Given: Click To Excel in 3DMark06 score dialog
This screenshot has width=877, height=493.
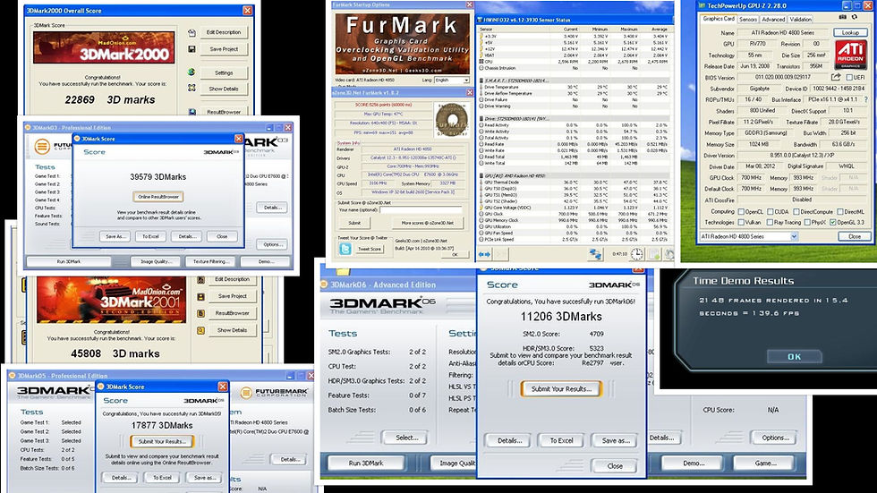Looking at the screenshot, I should pyautogui.click(x=561, y=440).
